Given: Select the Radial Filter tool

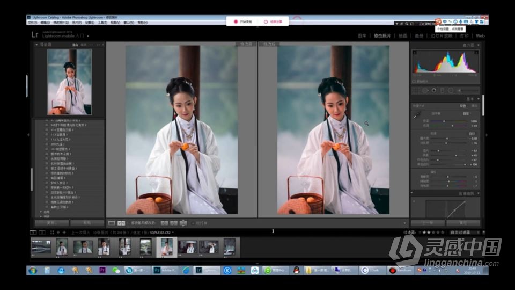Looking at the screenshot, I should pos(451,90).
